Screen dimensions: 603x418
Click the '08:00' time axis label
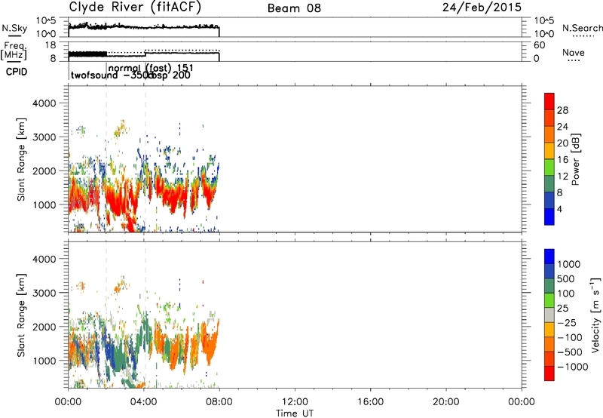219,402
